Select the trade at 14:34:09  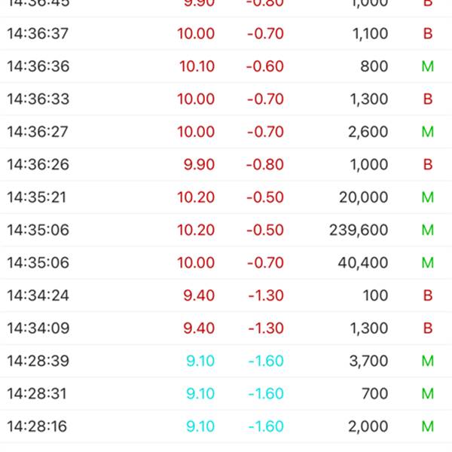226,328
